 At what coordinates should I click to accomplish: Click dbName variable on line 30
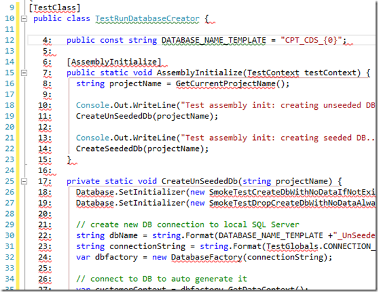tap(123, 235)
